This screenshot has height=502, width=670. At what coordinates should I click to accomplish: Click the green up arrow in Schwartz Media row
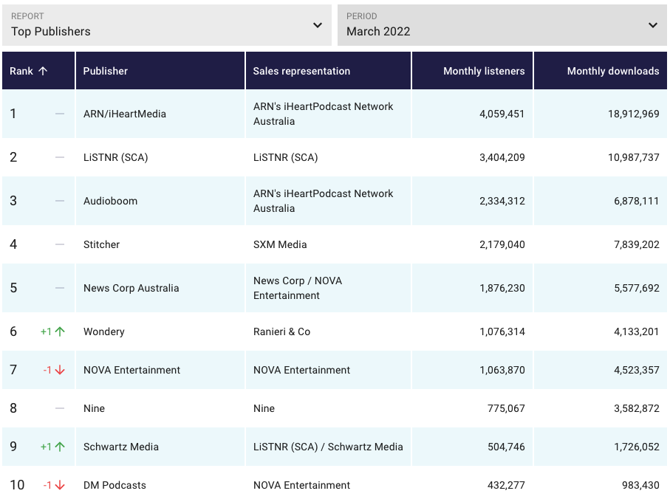pyautogui.click(x=61, y=447)
